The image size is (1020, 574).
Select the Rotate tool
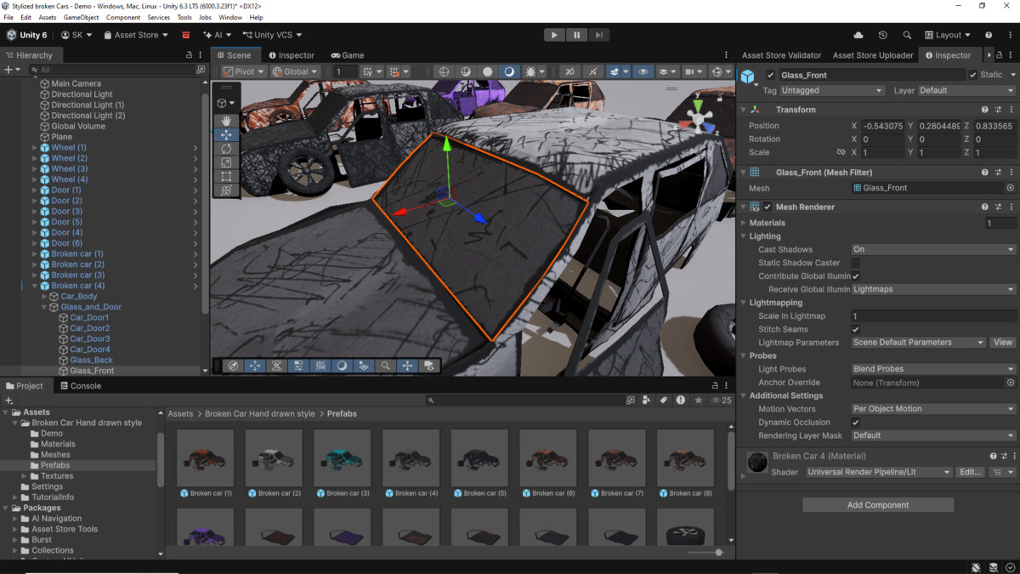point(226,149)
